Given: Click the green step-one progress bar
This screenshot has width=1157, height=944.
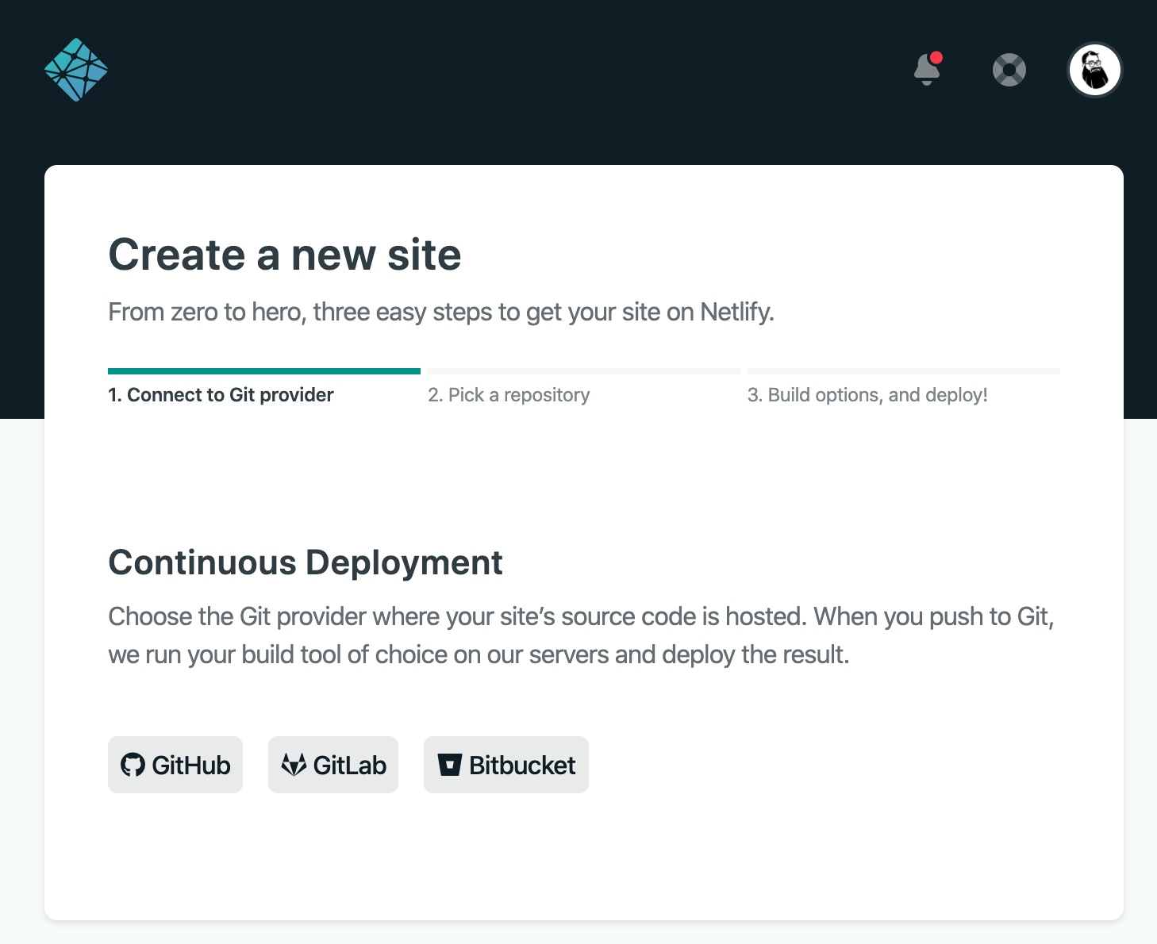Looking at the screenshot, I should [263, 371].
